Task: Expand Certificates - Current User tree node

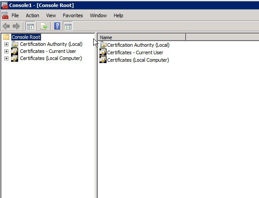Action: coord(6,51)
